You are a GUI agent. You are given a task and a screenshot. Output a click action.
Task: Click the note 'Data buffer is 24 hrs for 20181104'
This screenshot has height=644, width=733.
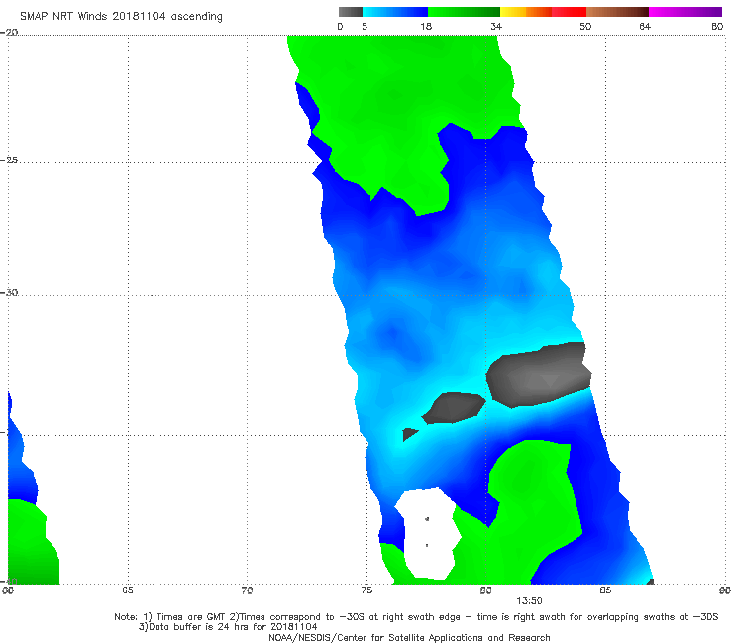228,627
